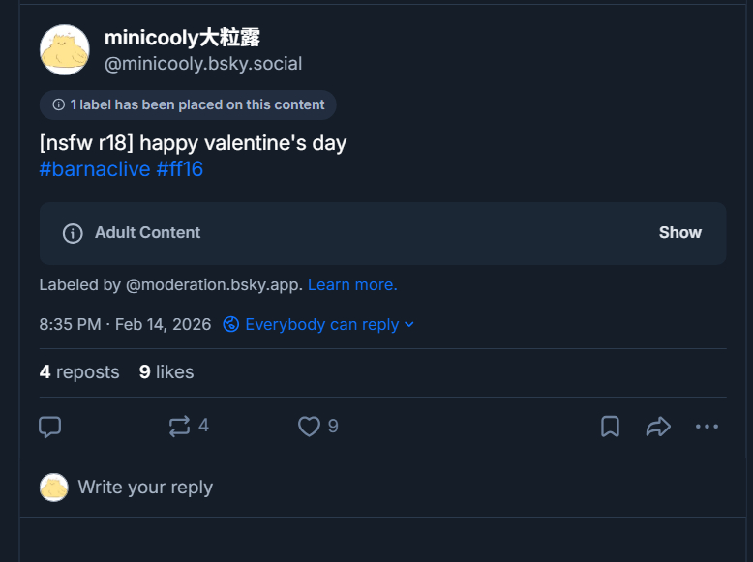Show the hidden Adult Content media
The width and height of the screenshot is (753, 562).
[679, 233]
